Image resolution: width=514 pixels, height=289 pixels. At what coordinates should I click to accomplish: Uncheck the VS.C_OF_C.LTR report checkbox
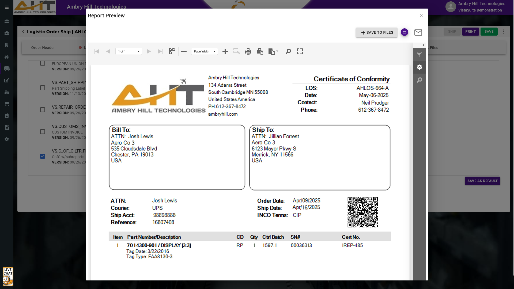(43, 156)
